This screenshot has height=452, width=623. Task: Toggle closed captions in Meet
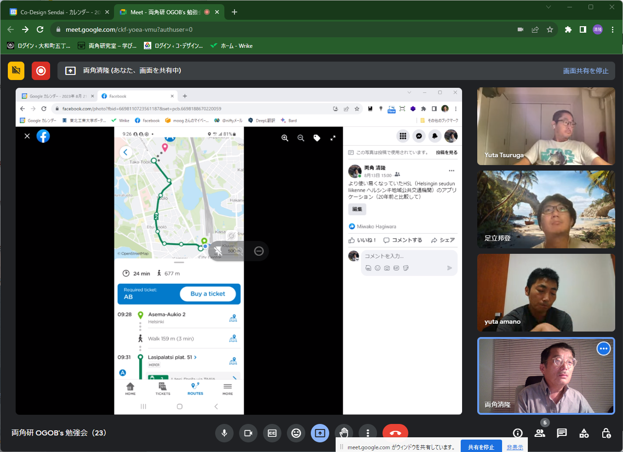click(x=272, y=433)
